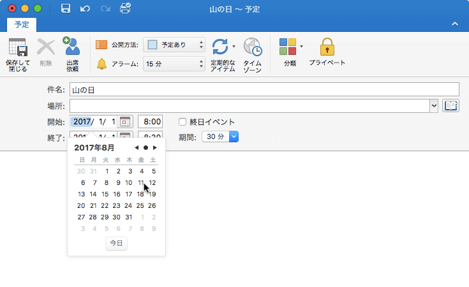
Task: Select August 13 in the calendar
Action: (x=82, y=195)
